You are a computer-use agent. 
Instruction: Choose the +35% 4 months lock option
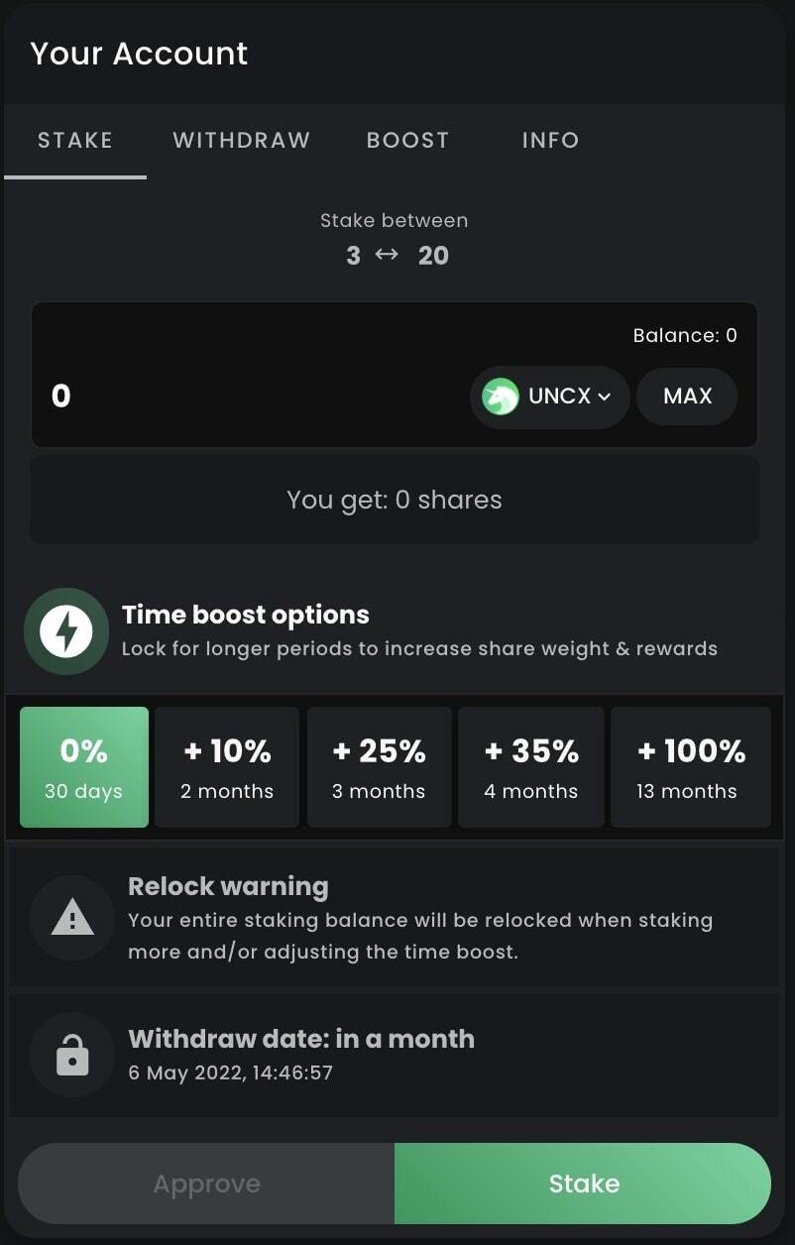[x=531, y=767]
